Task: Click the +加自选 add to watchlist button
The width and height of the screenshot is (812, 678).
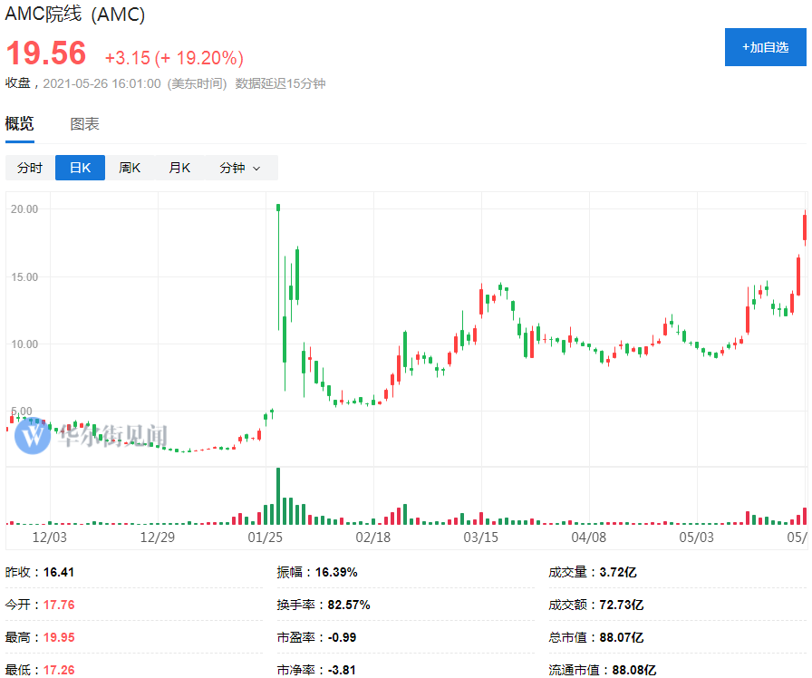Action: pos(765,47)
